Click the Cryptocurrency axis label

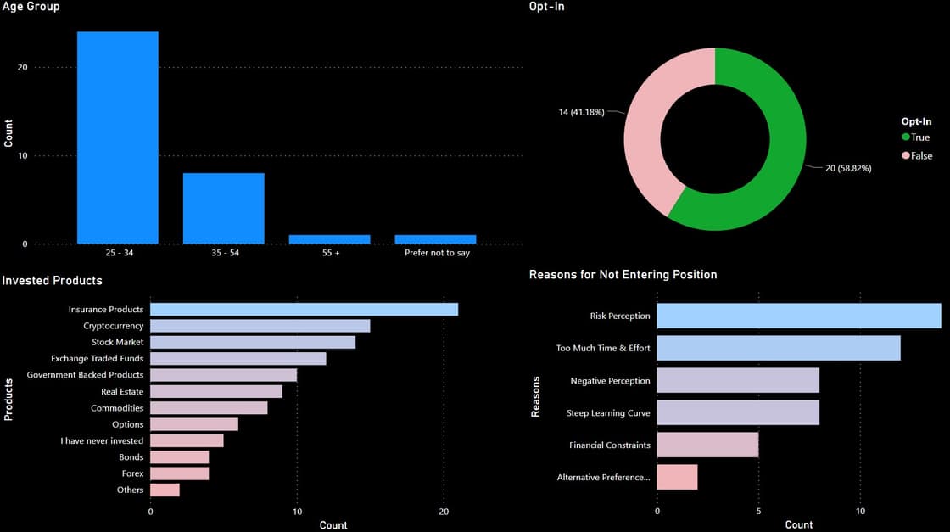[114, 326]
